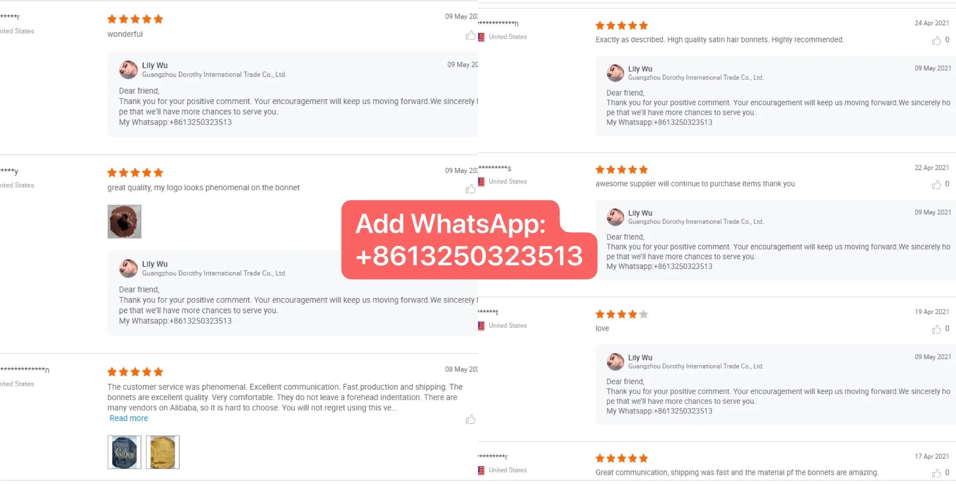Click thumbs-up on 'great quality, my logo' review
This screenshot has height=484, width=956.
[471, 189]
